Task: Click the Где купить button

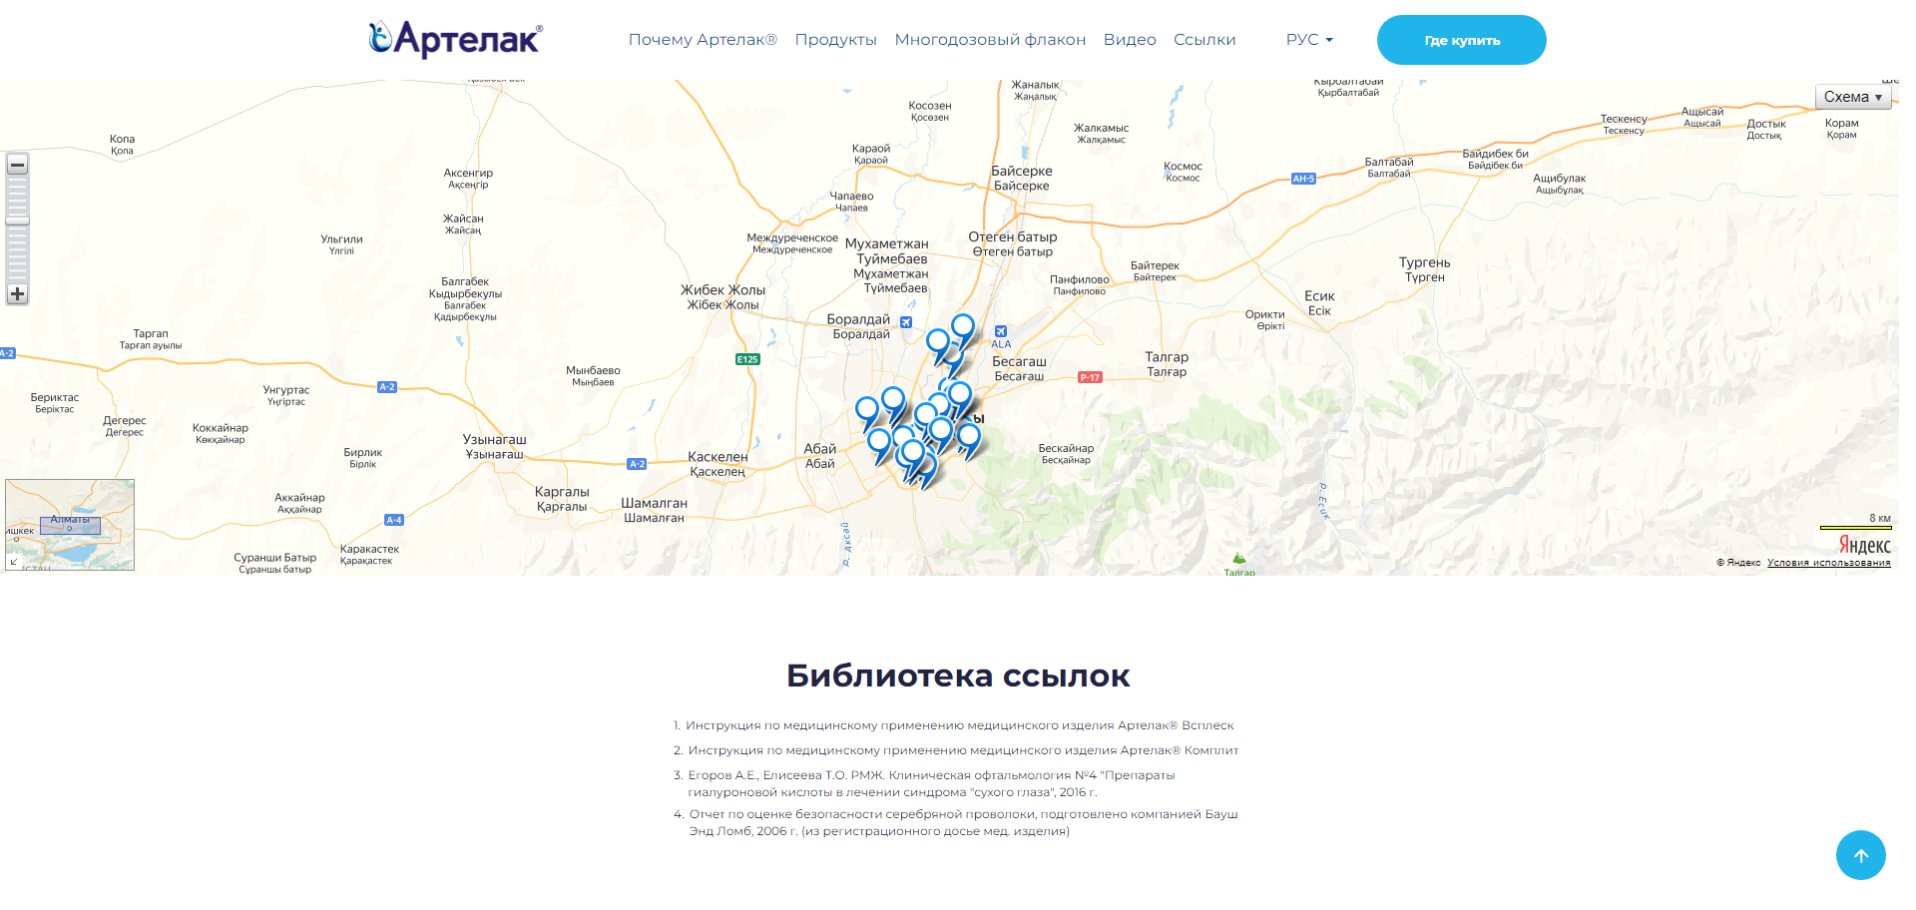Action: [1462, 40]
